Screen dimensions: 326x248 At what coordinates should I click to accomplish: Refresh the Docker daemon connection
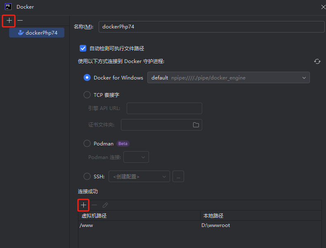[x=317, y=61]
